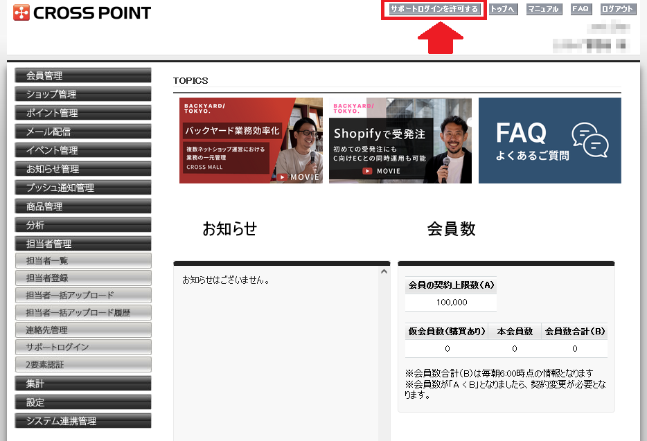647x441 pixels.
Task: Click the TOPICS heading
Action: coord(190,80)
